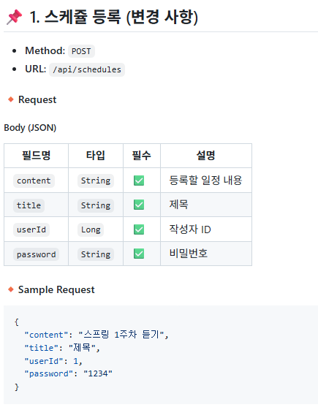Select the '제목' description cell

pos(178,204)
